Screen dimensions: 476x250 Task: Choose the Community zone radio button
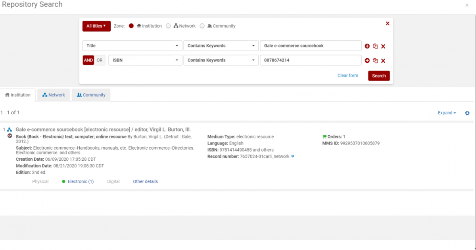click(x=202, y=26)
